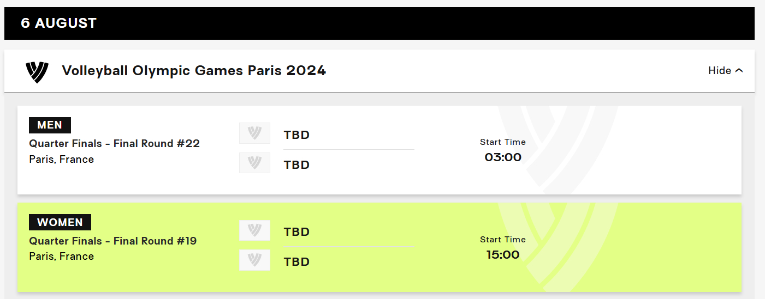Click the second TBD team logo in the men's match
The image size is (765, 299).
pos(254,163)
